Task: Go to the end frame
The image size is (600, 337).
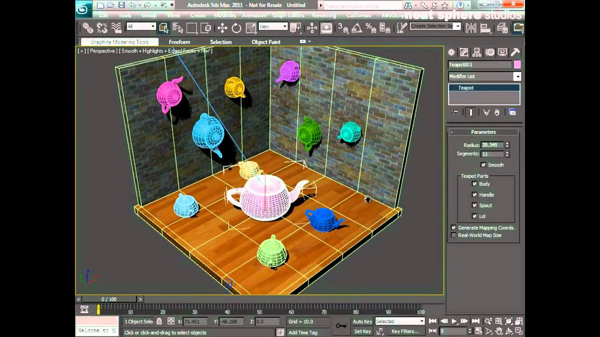Action: tap(475, 321)
